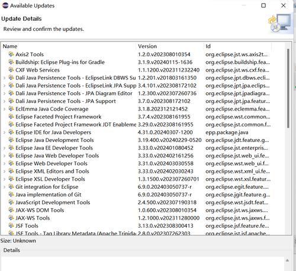This screenshot has height=271, width=296.
Task: Click the JavaScript Development Tools icon
Action: [x=11, y=202]
